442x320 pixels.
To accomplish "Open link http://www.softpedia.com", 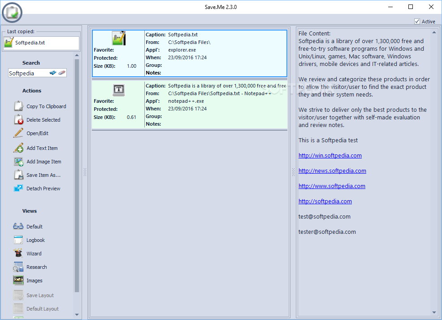I will pos(332,186).
